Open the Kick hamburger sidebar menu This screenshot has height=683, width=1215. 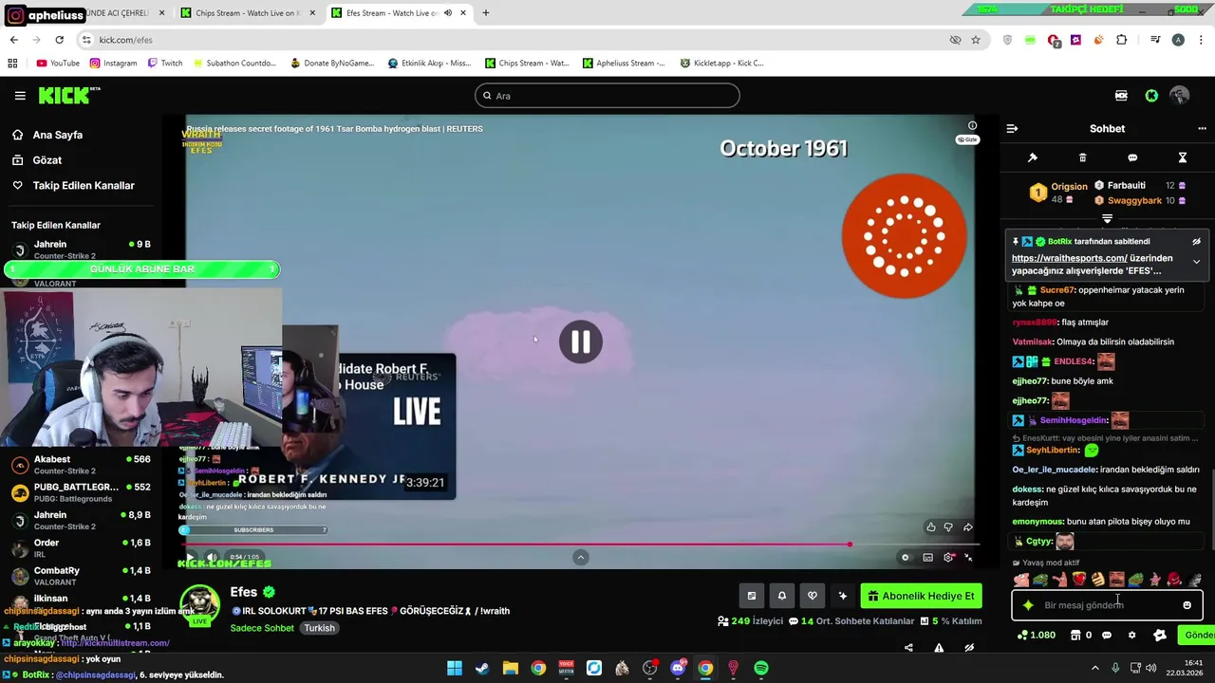(x=20, y=96)
